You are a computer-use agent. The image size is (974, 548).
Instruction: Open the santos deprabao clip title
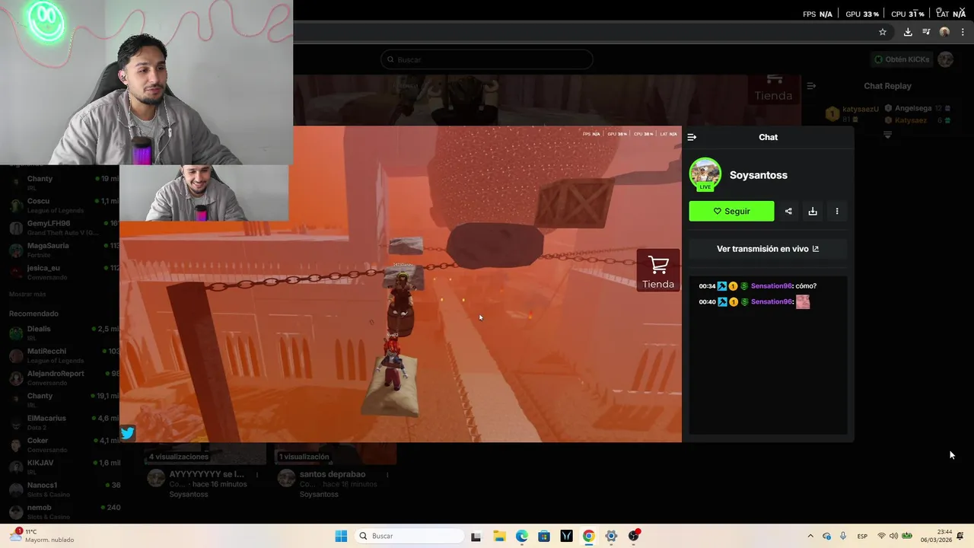333,474
